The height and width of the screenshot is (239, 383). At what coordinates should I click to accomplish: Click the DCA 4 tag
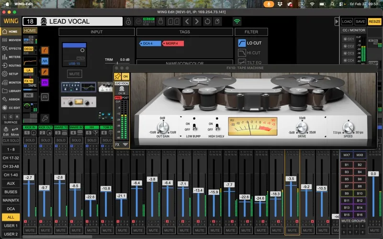click(x=150, y=43)
